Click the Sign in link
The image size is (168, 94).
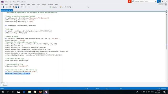point(160,5)
